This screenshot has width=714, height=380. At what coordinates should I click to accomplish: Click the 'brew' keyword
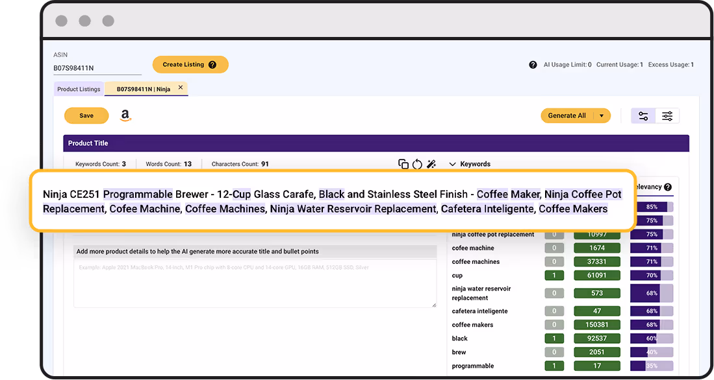(459, 352)
